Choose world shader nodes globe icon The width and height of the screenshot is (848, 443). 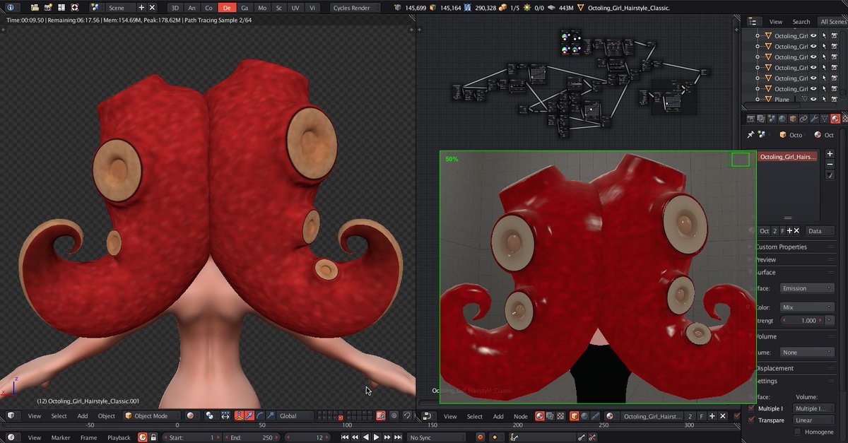(584, 416)
